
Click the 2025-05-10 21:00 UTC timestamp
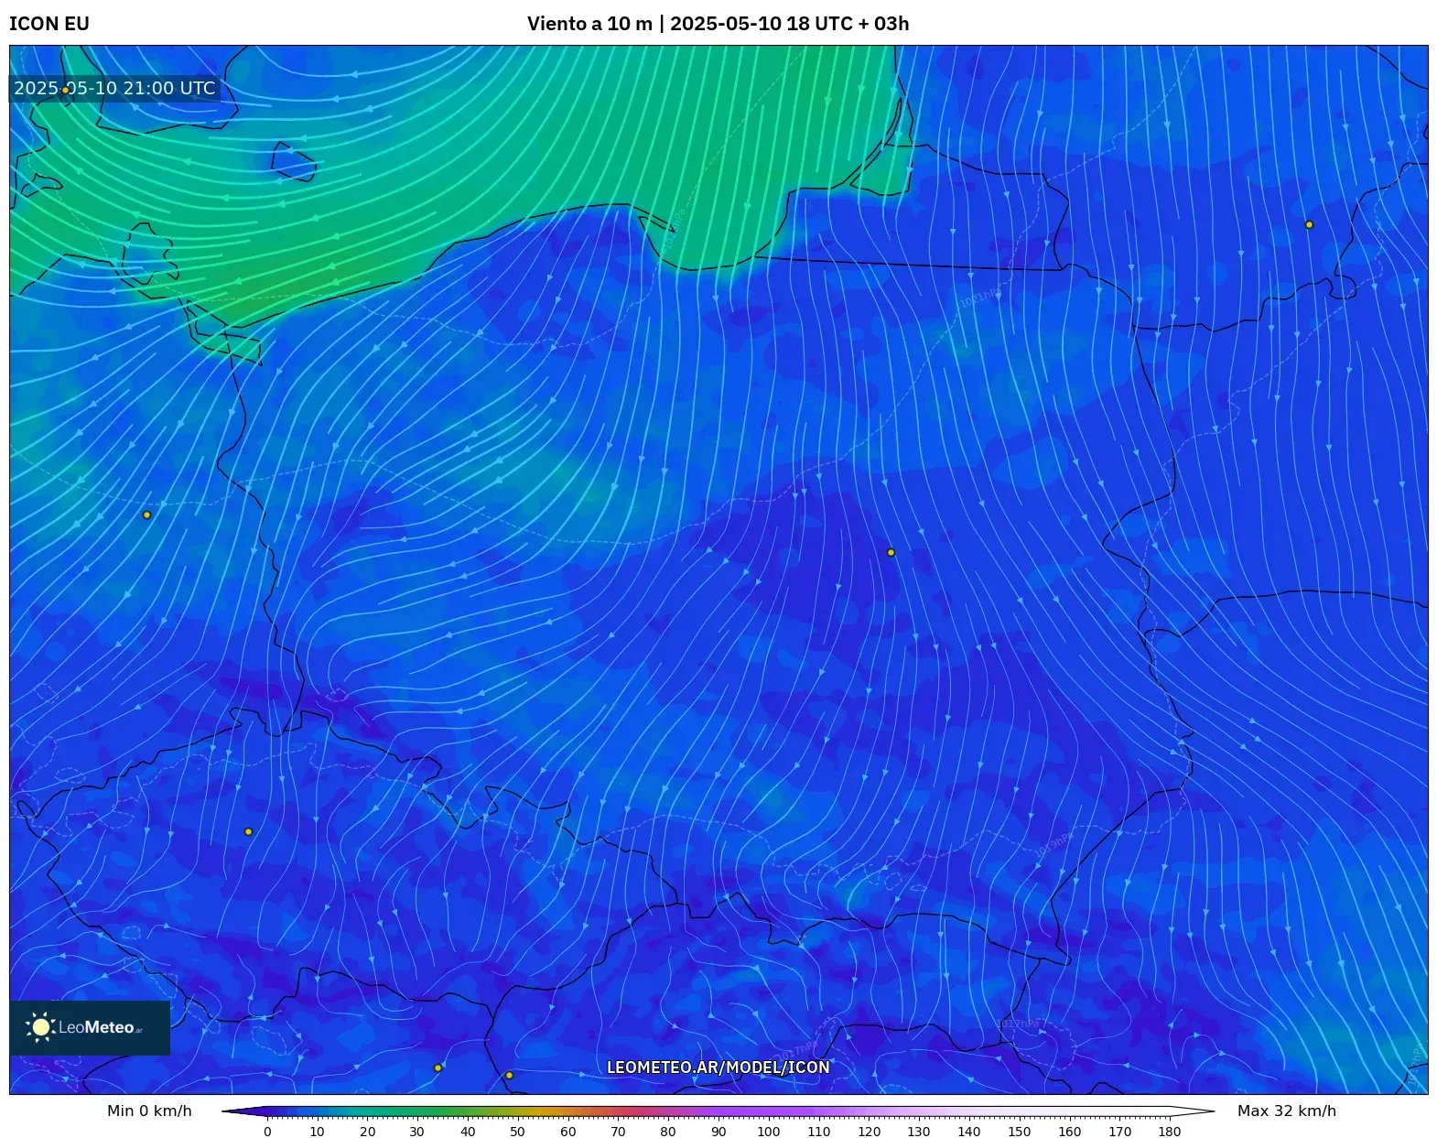click(114, 88)
